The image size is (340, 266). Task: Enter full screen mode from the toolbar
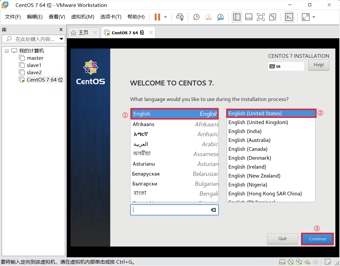click(261, 17)
